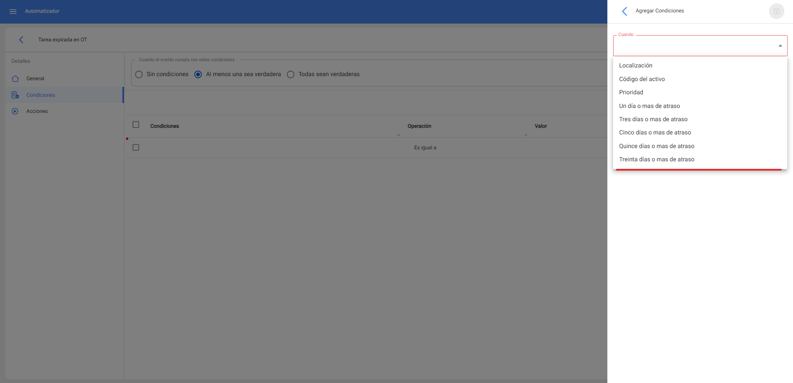
Task: Click the Acciones play icon
Action: tap(15, 111)
